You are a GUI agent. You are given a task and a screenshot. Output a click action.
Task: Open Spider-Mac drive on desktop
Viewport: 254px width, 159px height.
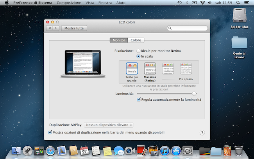pyautogui.click(x=240, y=18)
